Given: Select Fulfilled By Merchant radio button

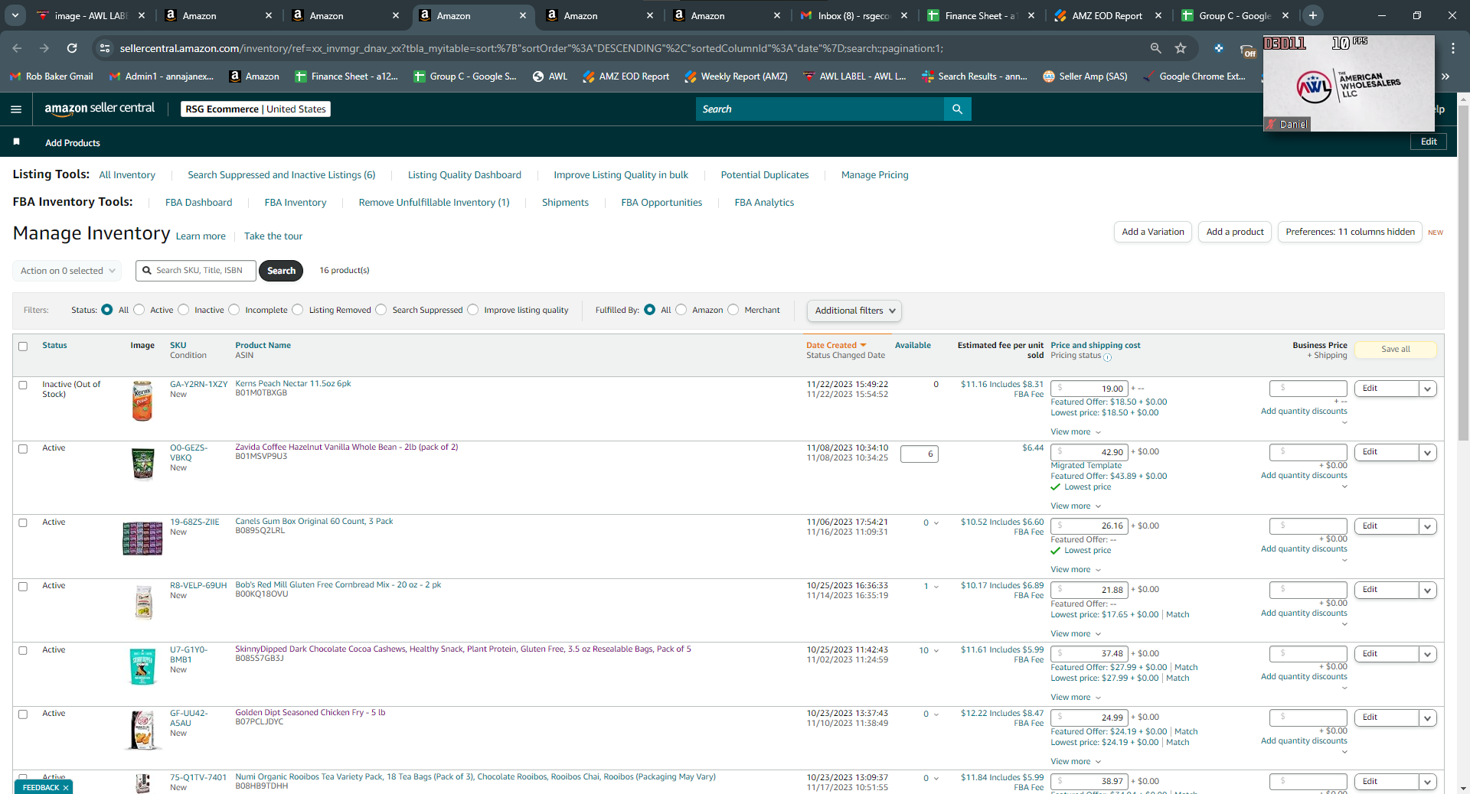Looking at the screenshot, I should pyautogui.click(x=733, y=310).
